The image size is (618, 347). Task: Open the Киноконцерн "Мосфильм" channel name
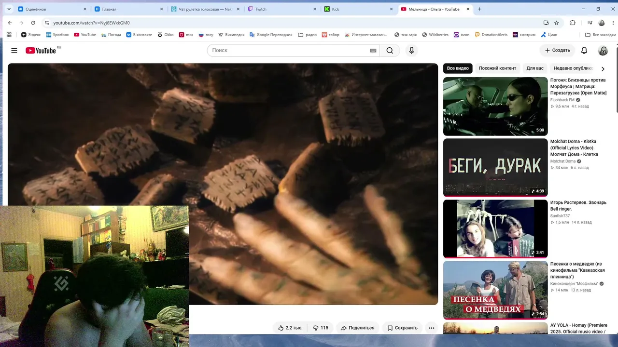coord(575,284)
